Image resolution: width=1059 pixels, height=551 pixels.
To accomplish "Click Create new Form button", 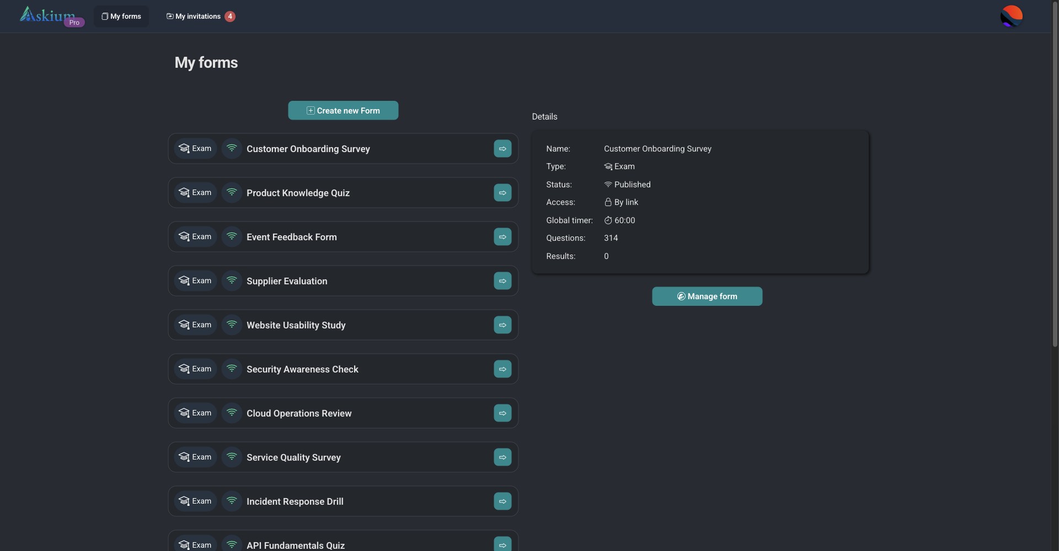I will pyautogui.click(x=343, y=110).
